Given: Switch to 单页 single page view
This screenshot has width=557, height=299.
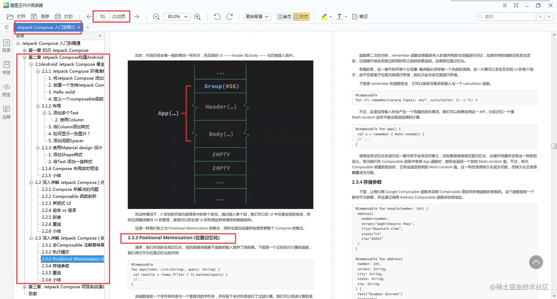Looking at the screenshot, I should tap(284, 17).
